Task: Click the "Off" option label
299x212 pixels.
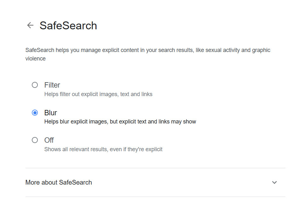Action: [x=49, y=140]
